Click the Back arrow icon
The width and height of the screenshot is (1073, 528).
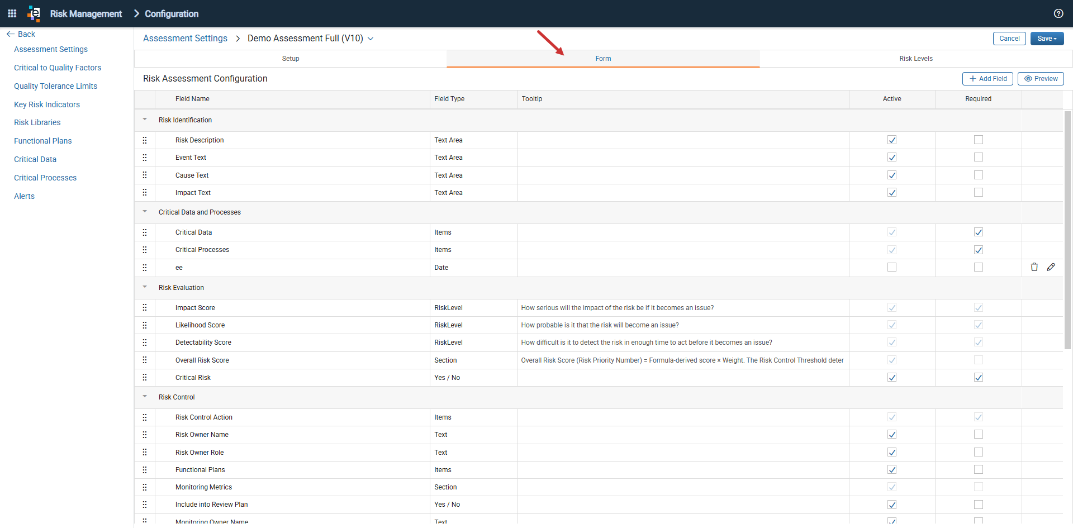[10, 34]
